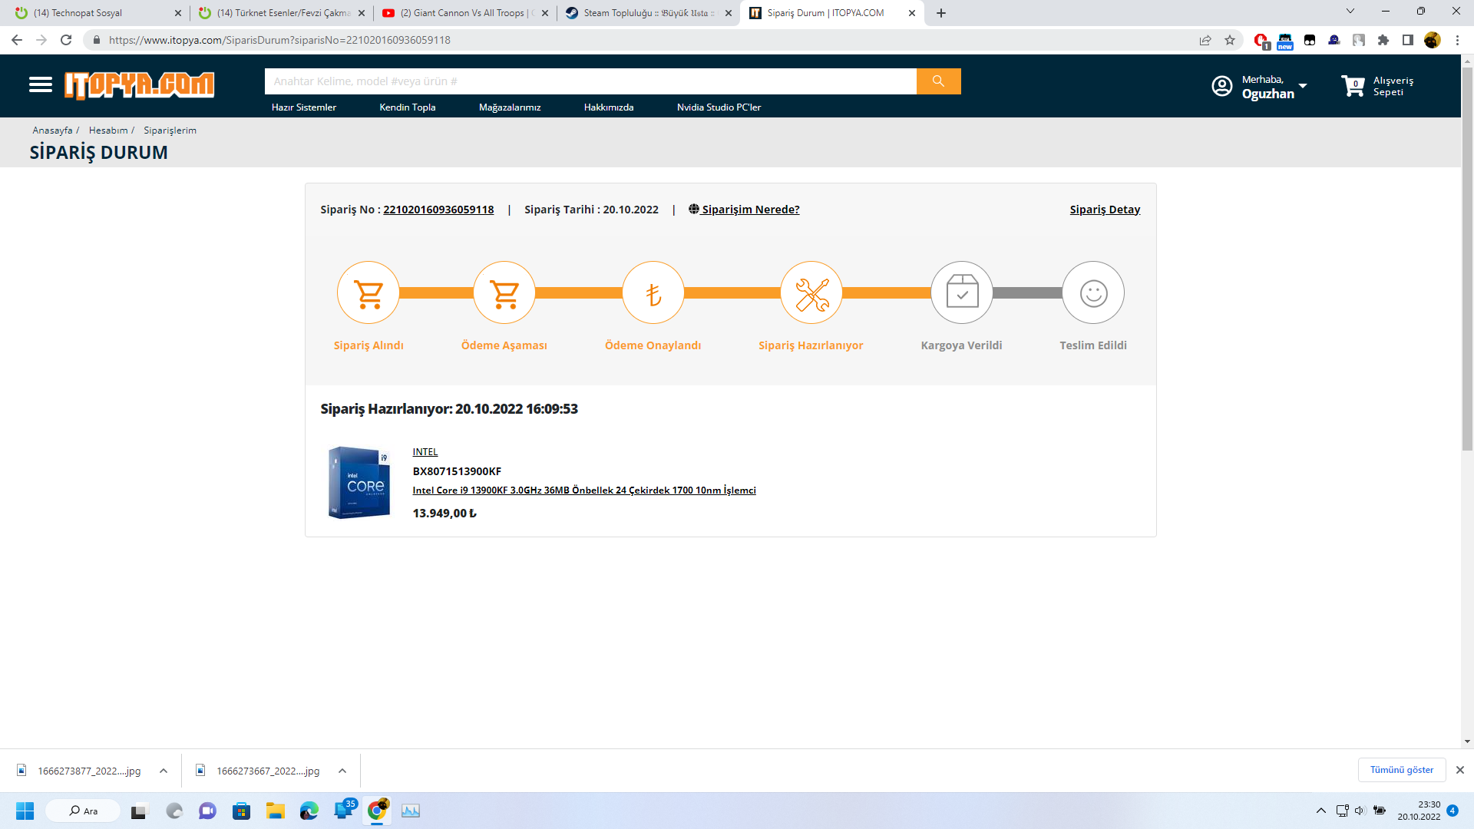Click the page vertical scrollbar
The image size is (1474, 829).
pos(1467,261)
